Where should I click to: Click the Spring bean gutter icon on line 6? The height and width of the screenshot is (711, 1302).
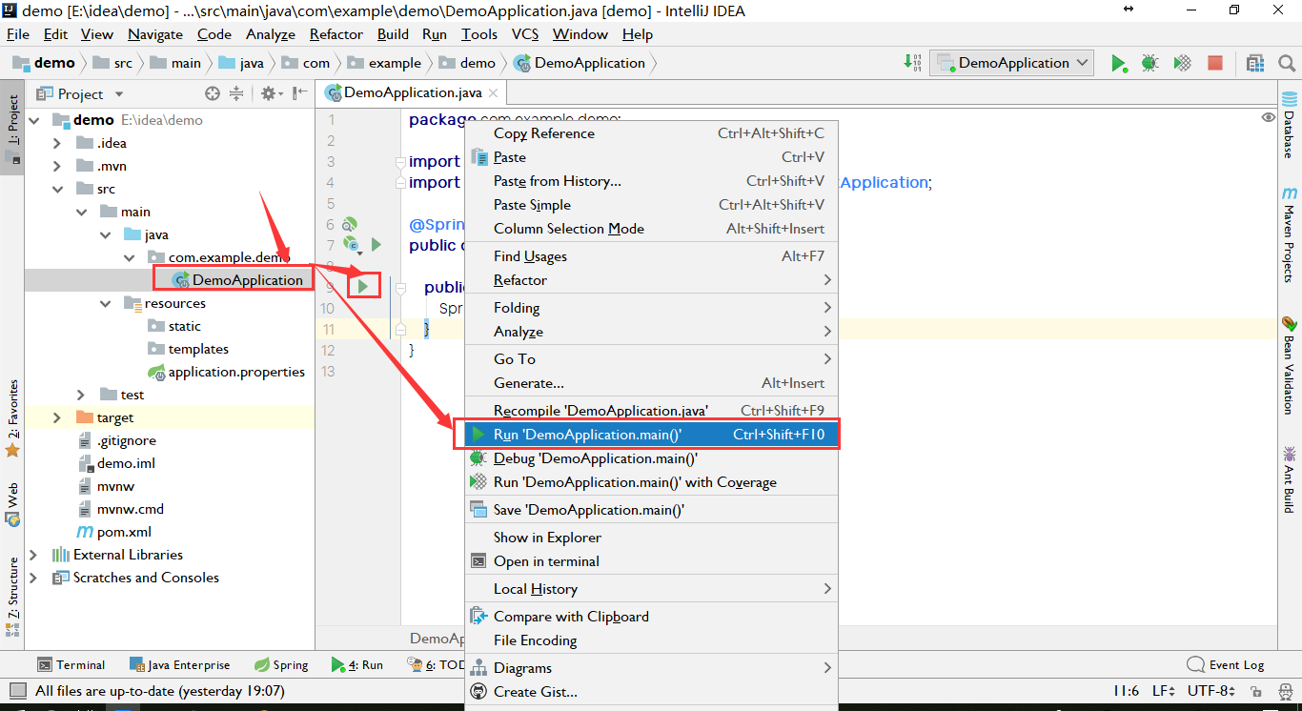point(350,224)
